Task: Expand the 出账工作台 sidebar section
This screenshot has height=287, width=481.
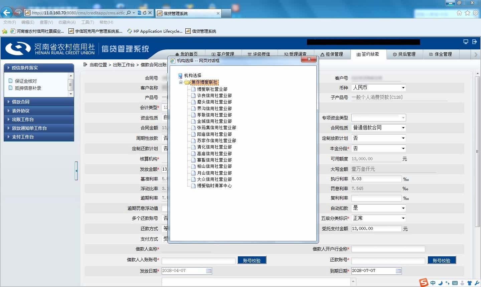Action: point(39,119)
